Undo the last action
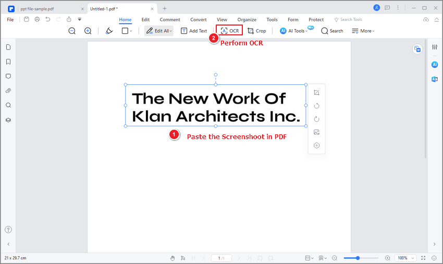The width and height of the screenshot is (443, 264). coord(48,19)
